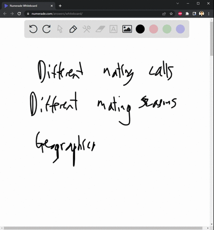Click the vertical scrollbar down arrow

(x=212, y=224)
